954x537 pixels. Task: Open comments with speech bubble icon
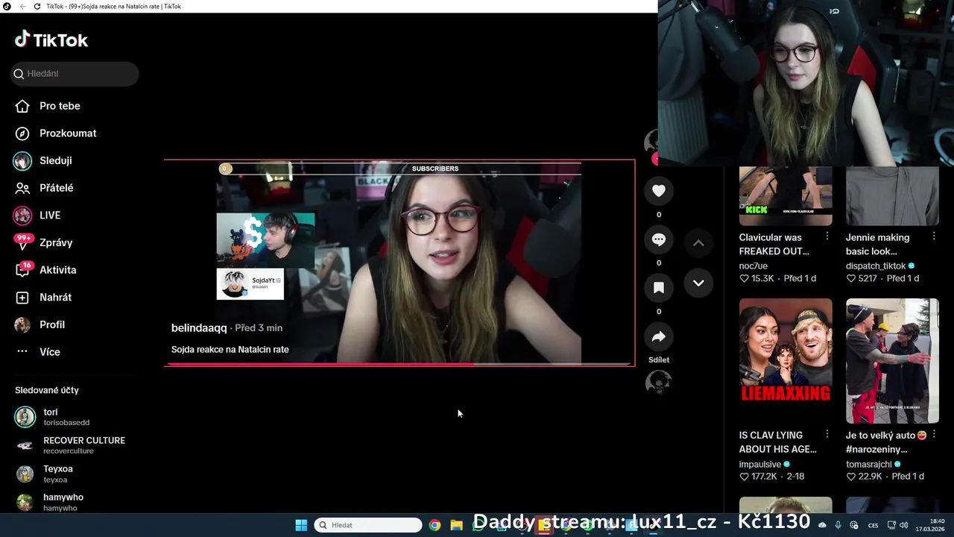point(659,239)
